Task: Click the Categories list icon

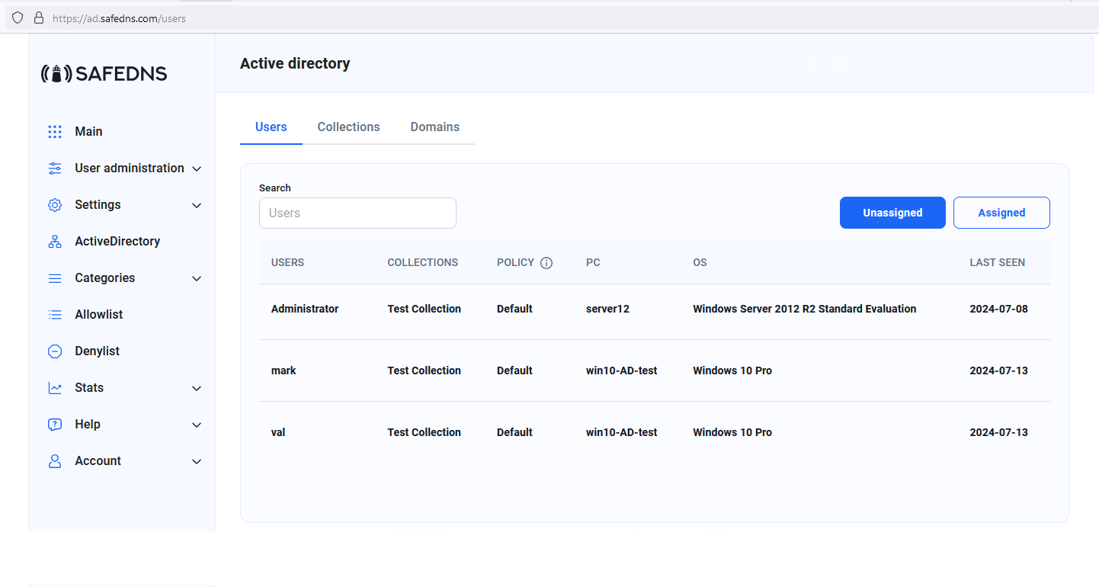Action: tap(55, 278)
